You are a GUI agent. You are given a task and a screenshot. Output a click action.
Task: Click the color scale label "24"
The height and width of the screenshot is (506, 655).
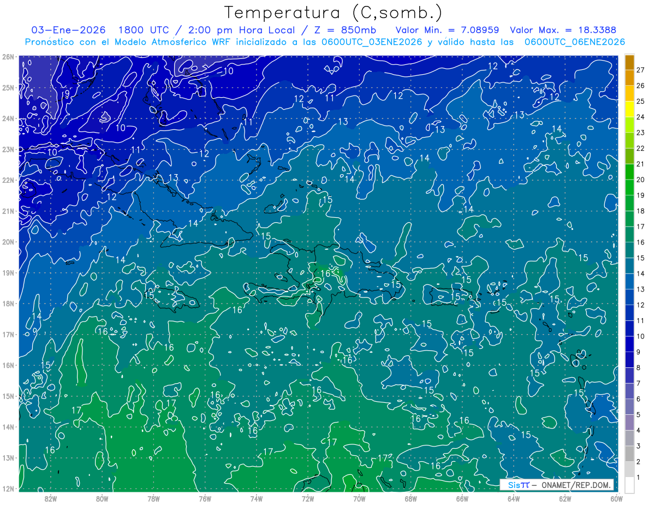[640, 117]
